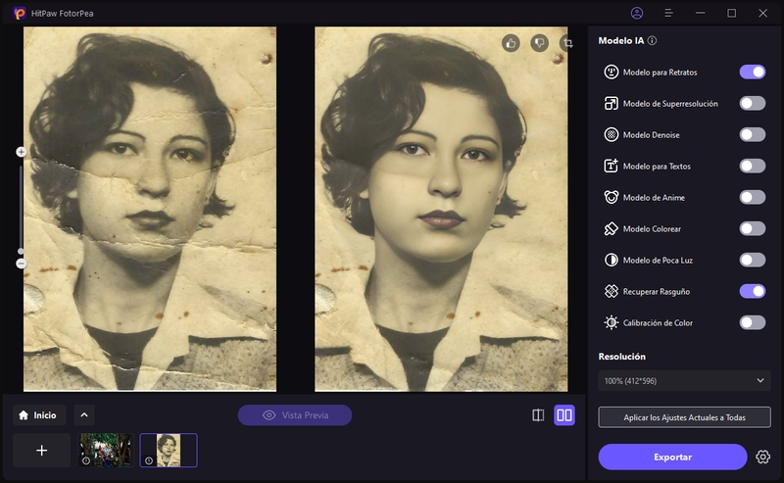
Task: Click the Superresolución upscale icon
Action: click(x=611, y=104)
